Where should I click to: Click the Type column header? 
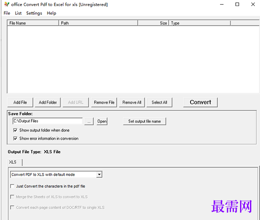click(200, 23)
